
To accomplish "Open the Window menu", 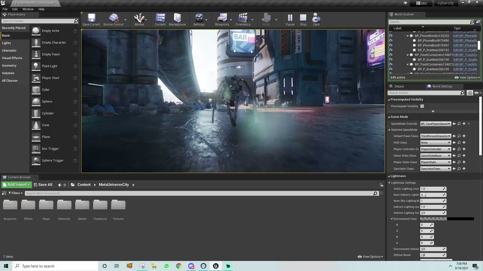I will (28, 9).
